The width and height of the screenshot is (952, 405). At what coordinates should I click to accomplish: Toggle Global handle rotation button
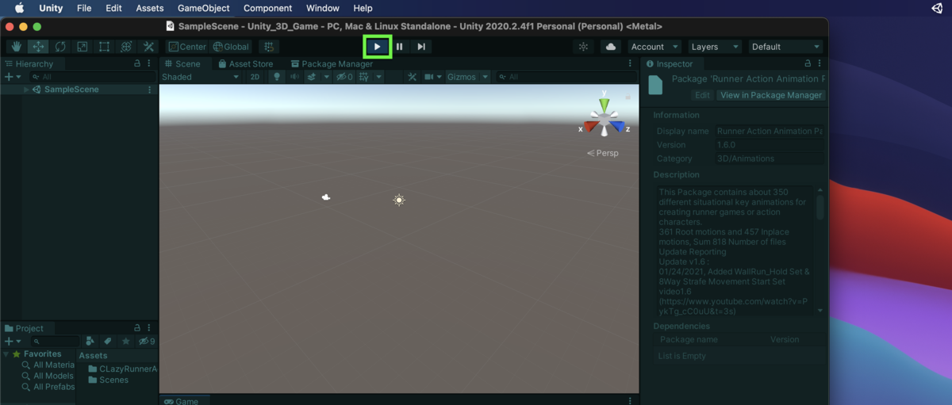tap(231, 47)
